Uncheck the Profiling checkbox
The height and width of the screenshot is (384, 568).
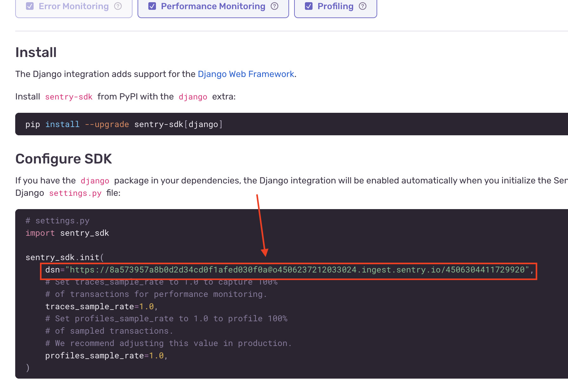pos(309,6)
